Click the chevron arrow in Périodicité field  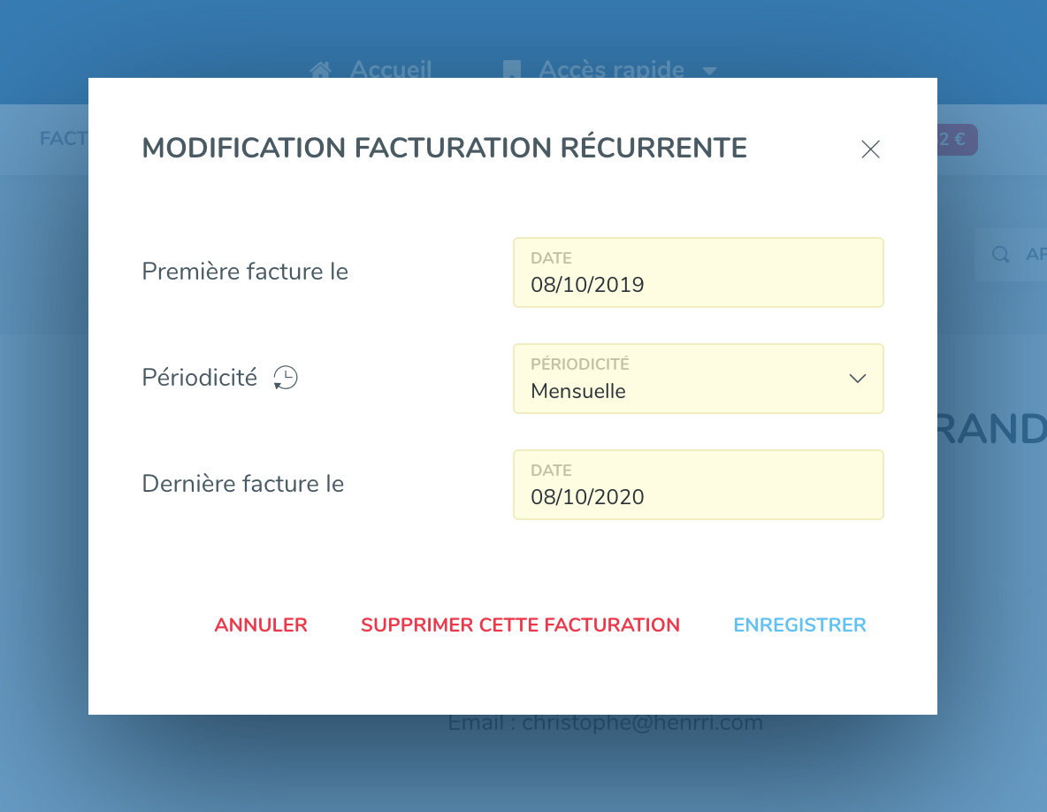857,379
